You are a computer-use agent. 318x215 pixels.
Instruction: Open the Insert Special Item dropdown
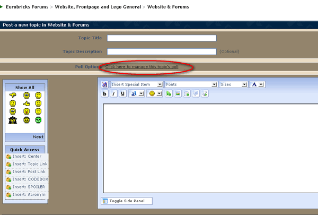pos(137,84)
